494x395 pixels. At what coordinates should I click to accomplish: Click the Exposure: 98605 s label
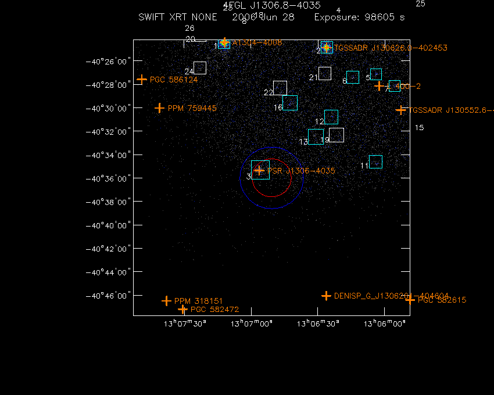click(x=360, y=17)
